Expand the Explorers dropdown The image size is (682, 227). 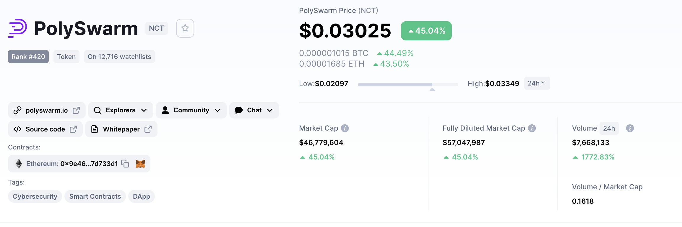point(121,110)
